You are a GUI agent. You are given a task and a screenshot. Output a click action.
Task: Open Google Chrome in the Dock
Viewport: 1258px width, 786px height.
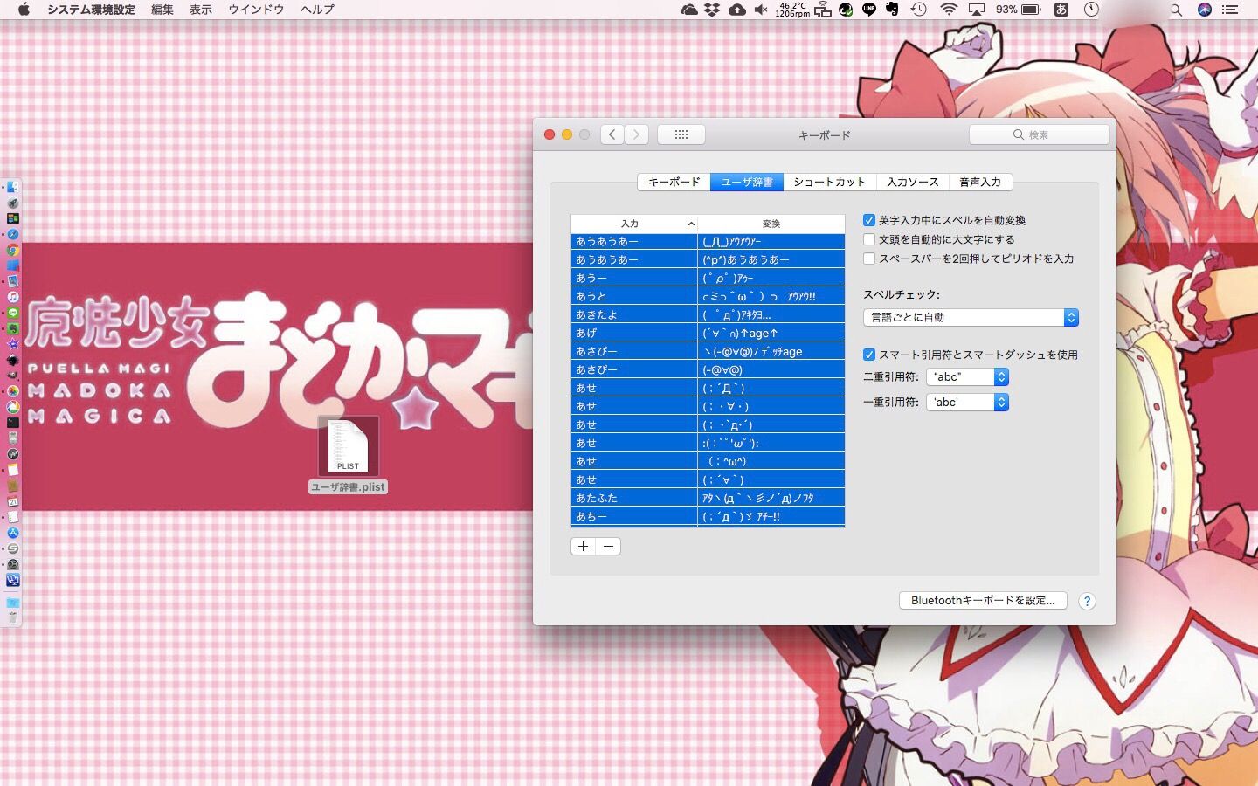(12, 250)
